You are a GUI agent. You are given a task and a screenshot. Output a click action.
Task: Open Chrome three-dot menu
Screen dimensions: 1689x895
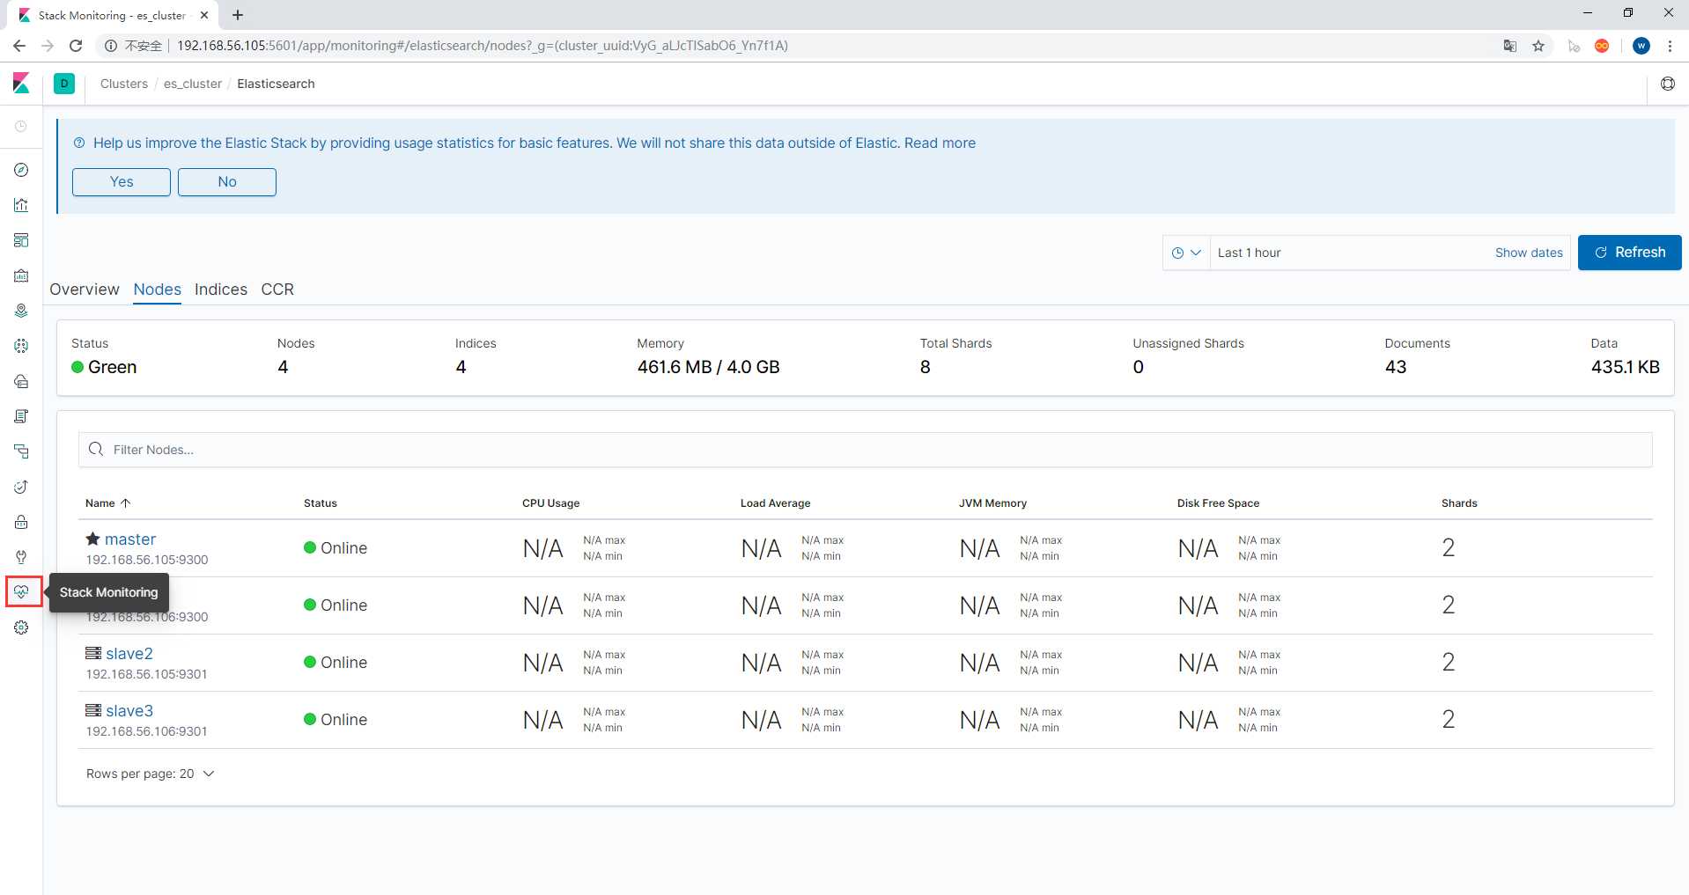tap(1670, 46)
